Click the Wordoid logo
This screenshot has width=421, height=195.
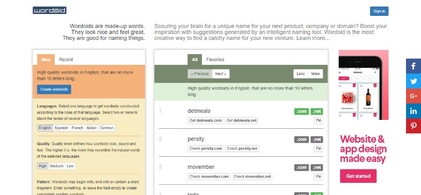[x=50, y=10]
